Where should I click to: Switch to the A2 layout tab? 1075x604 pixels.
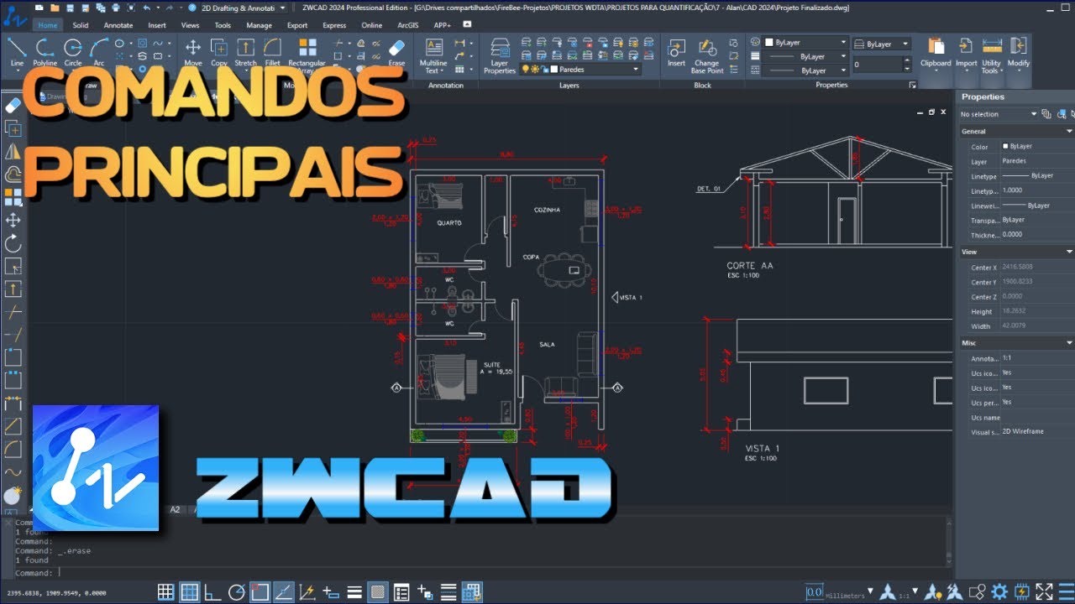click(176, 509)
